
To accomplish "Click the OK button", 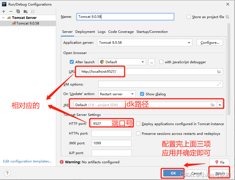I will click(173, 173).
